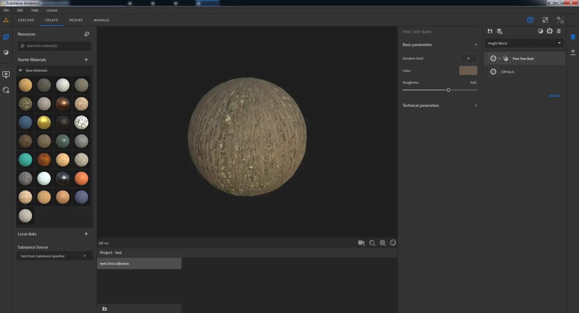This screenshot has width=579, height=313.
Task: Click the add layer icon with plus
Action: click(x=499, y=31)
